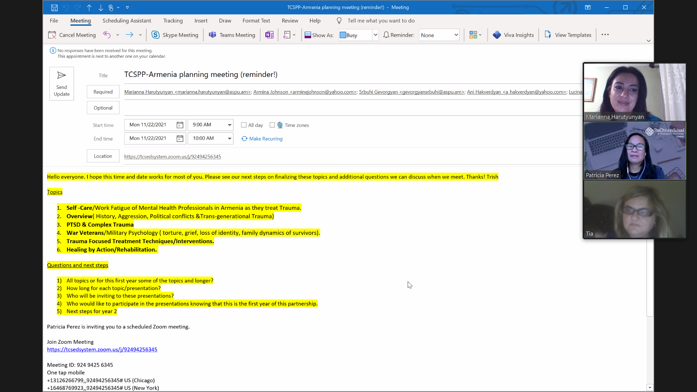Click Marianna Harutyunyan video thumbnail
The height and width of the screenshot is (392, 697).
tap(635, 92)
